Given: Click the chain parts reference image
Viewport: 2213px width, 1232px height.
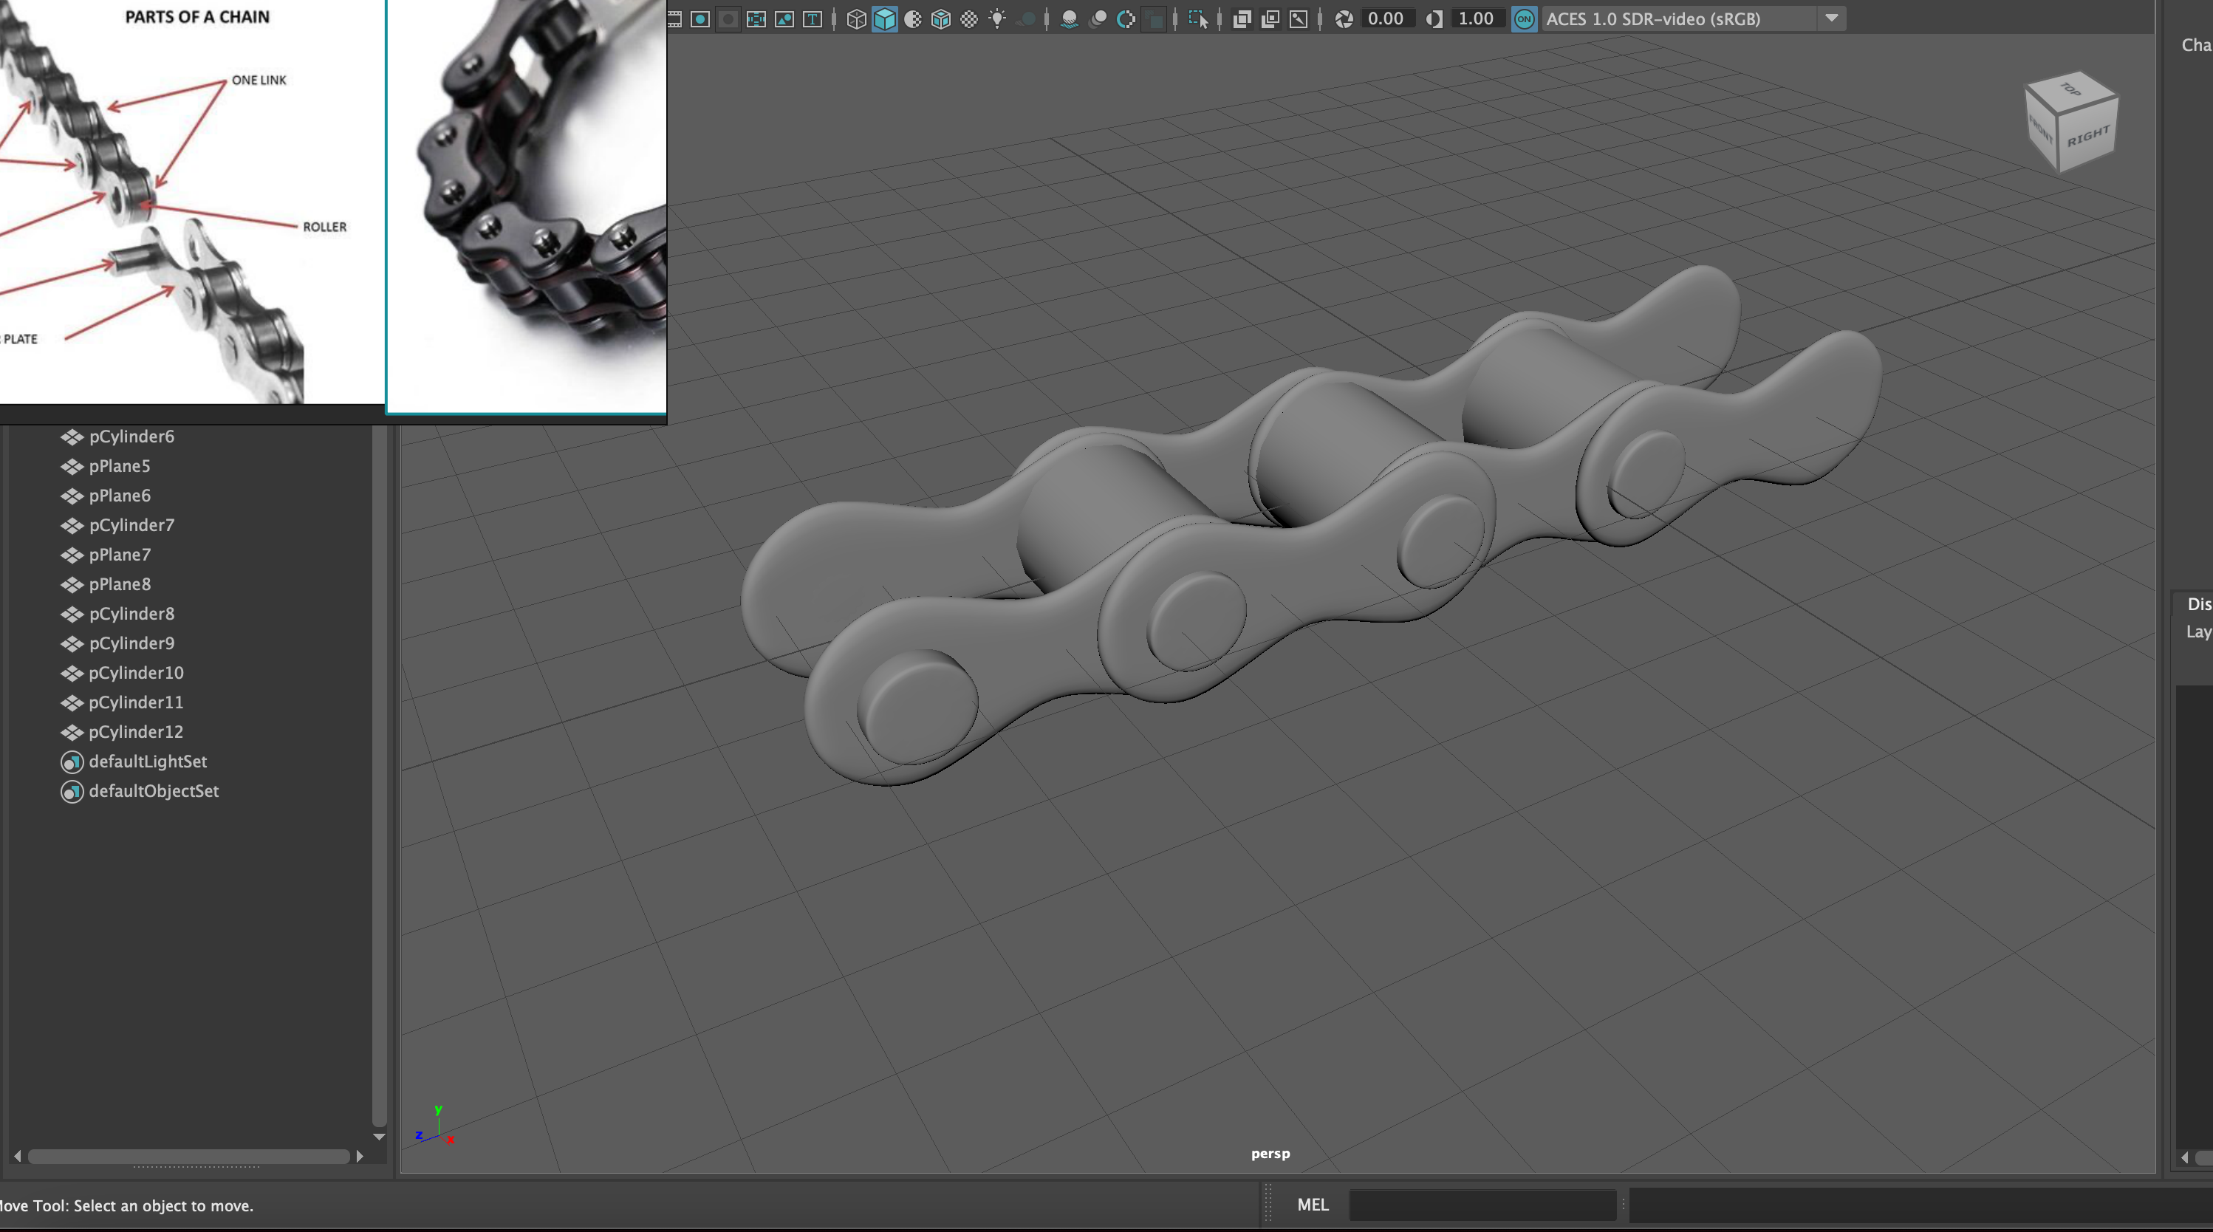Looking at the screenshot, I should tap(191, 202).
